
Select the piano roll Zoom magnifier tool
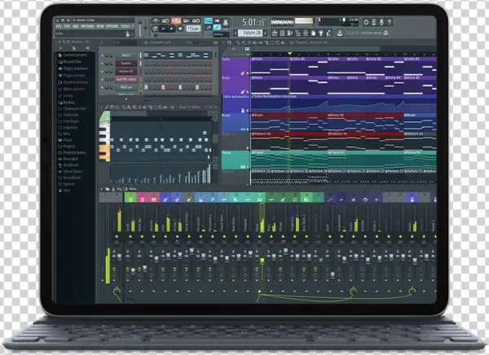pos(161,107)
